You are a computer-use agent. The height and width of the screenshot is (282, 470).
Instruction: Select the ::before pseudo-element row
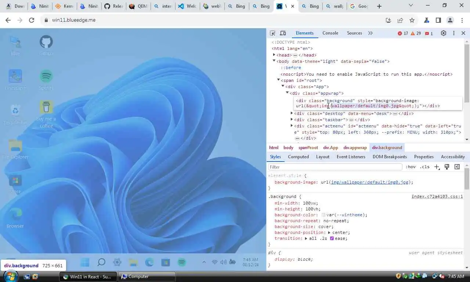tap(291, 68)
